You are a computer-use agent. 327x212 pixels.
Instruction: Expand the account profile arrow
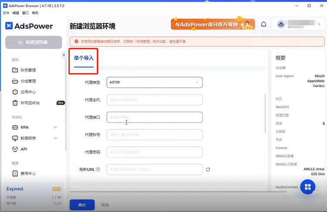pos(319,24)
